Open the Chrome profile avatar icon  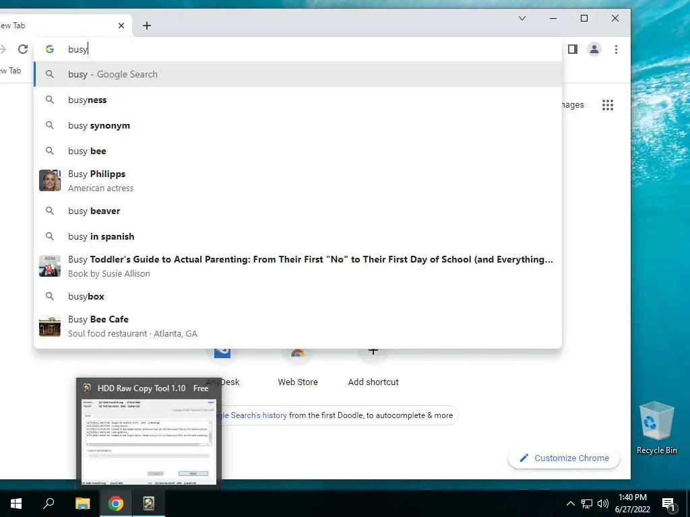point(594,49)
